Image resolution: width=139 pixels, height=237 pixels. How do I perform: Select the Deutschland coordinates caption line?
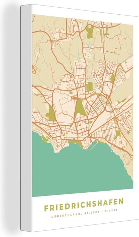coord(84,214)
